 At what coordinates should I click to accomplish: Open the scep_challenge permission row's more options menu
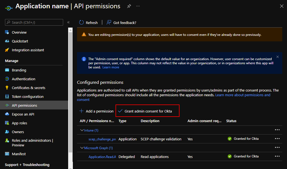coord(277,139)
